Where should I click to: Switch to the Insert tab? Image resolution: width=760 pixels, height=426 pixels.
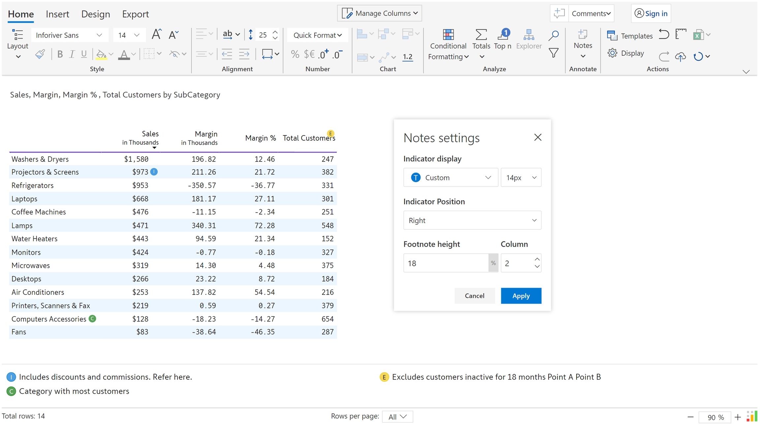tap(57, 14)
